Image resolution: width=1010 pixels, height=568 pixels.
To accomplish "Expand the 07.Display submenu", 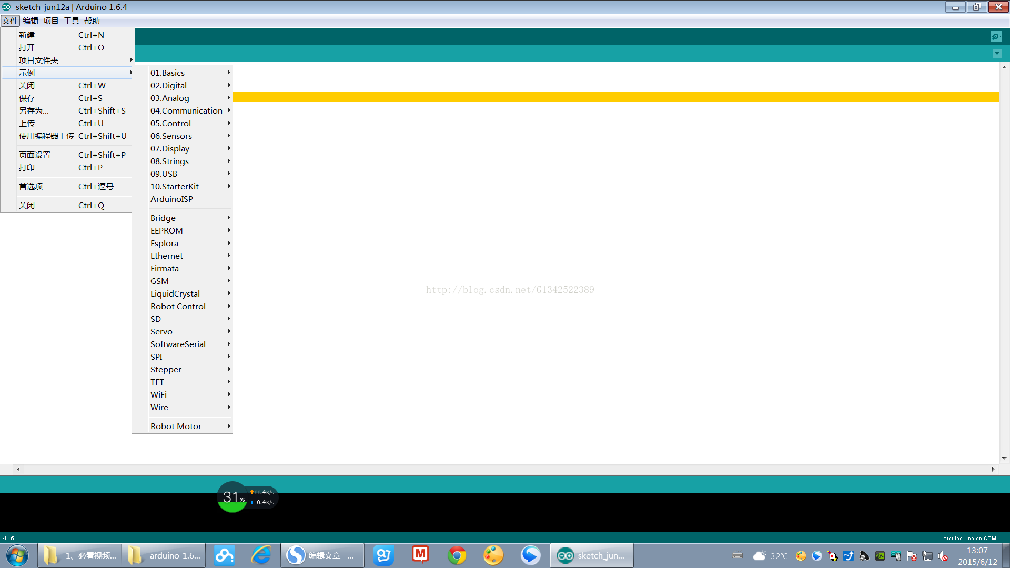I will pos(182,148).
